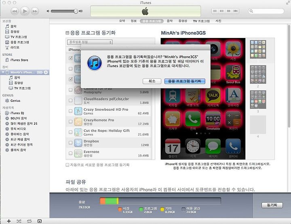Image resolution: width=291 pixels, height=224 pixels.
Task: Click the Dropbox app icon in list
Action: pos(78,143)
